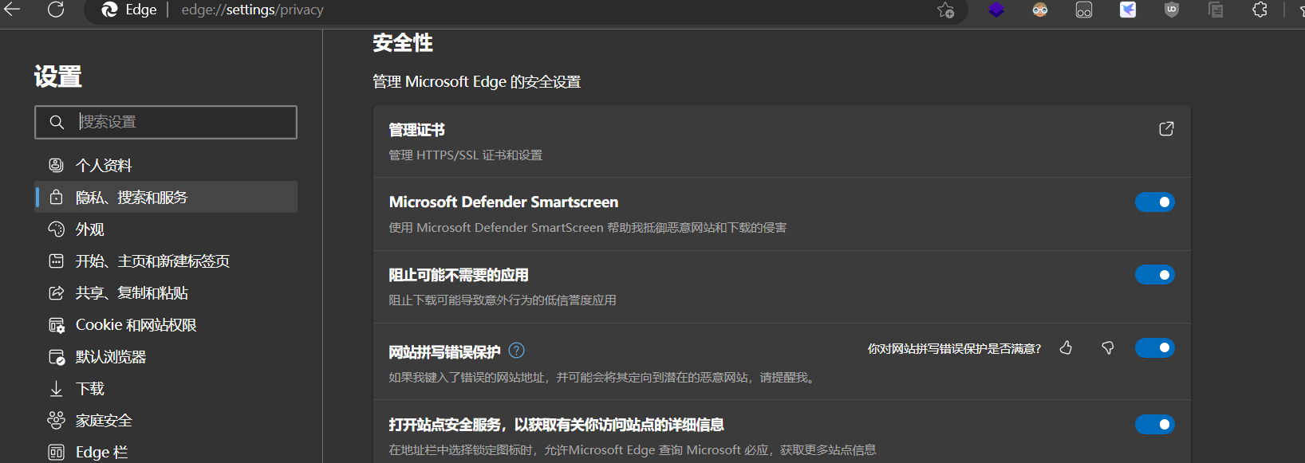Screen dimensions: 1305x463
Task: Open 开始、主页和新建标签页 settings
Action: tap(166, 261)
